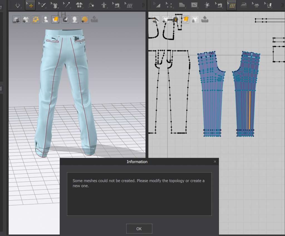Expand hidden 3D toolbar tools chevron
This screenshot has height=236, width=285.
(x=143, y=5)
